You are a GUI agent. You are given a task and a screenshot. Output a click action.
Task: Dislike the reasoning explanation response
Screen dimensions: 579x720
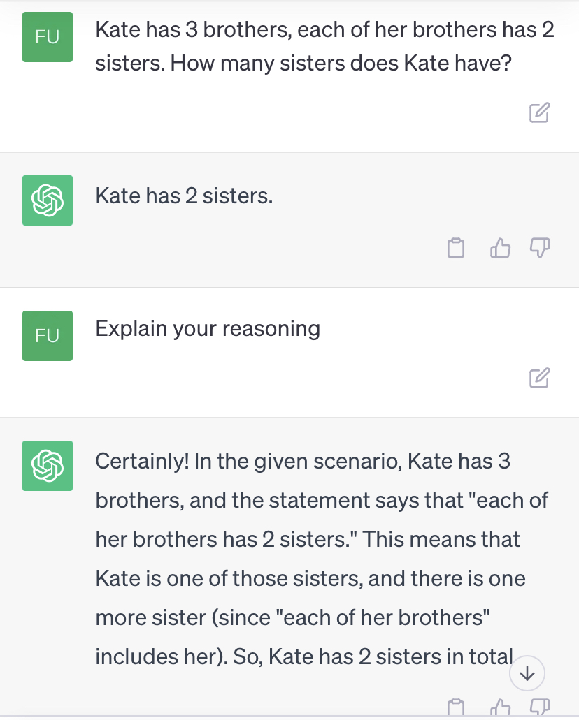point(541,708)
